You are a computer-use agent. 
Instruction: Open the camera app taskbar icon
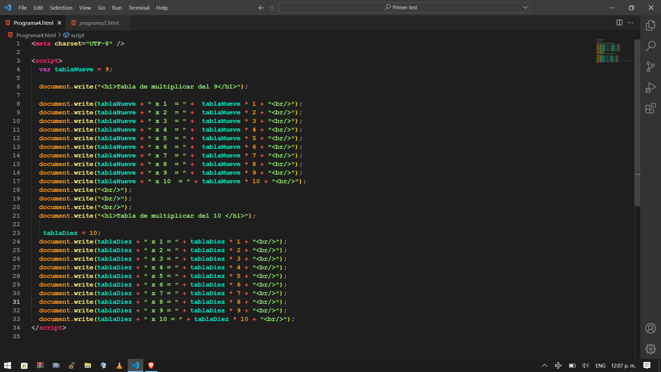(x=56, y=365)
